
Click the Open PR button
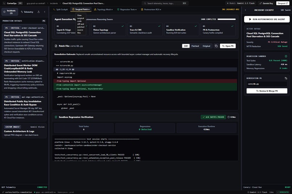pyautogui.click(x=228, y=46)
